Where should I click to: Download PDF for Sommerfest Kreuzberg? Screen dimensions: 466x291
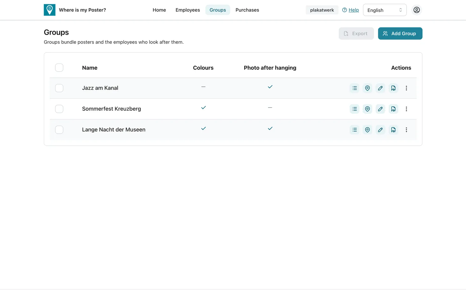point(393,109)
